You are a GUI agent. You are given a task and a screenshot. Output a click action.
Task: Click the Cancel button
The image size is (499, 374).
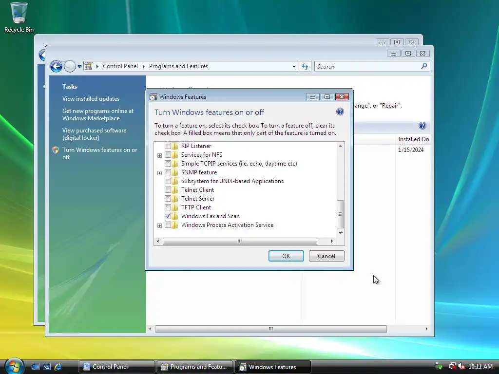tap(326, 256)
